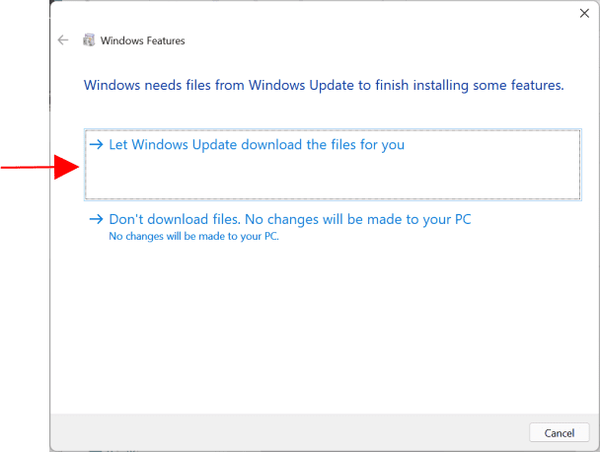Click the green desktop strip on the left

click(x=25, y=296)
